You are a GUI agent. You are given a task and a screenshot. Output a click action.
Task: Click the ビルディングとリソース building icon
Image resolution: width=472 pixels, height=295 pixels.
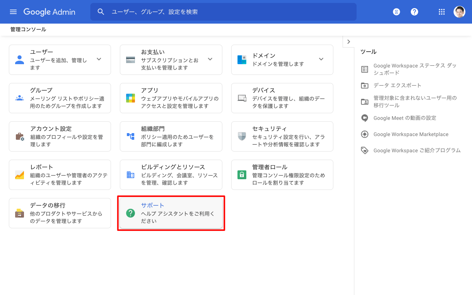pos(131,175)
